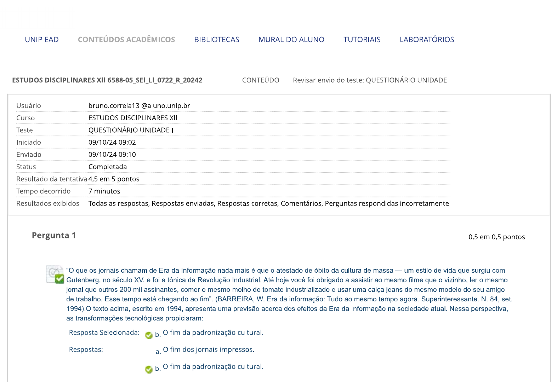The image size is (557, 382).
Task: Click selected answer text next to Resposta Selecionada
Action: tap(213, 333)
